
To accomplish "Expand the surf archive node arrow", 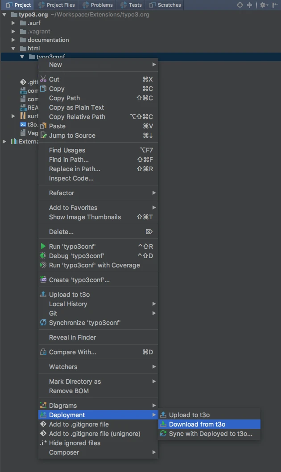I will click(x=13, y=116).
